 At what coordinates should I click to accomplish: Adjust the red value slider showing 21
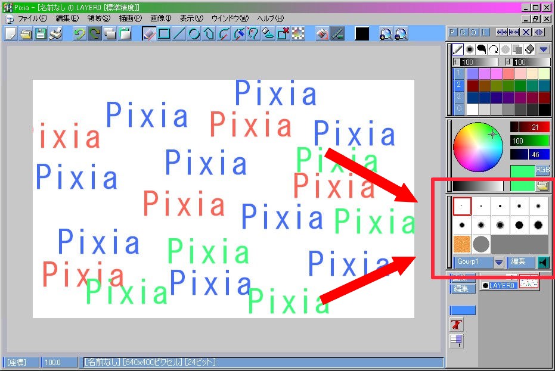point(530,127)
